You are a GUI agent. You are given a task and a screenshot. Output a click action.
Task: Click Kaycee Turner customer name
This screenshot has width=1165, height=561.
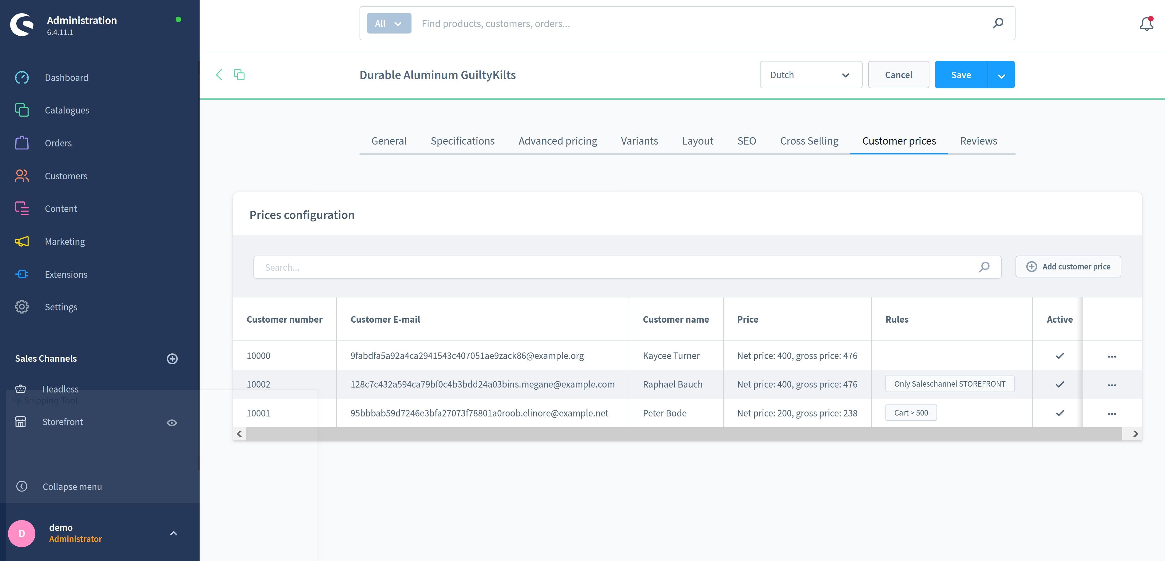pos(671,356)
